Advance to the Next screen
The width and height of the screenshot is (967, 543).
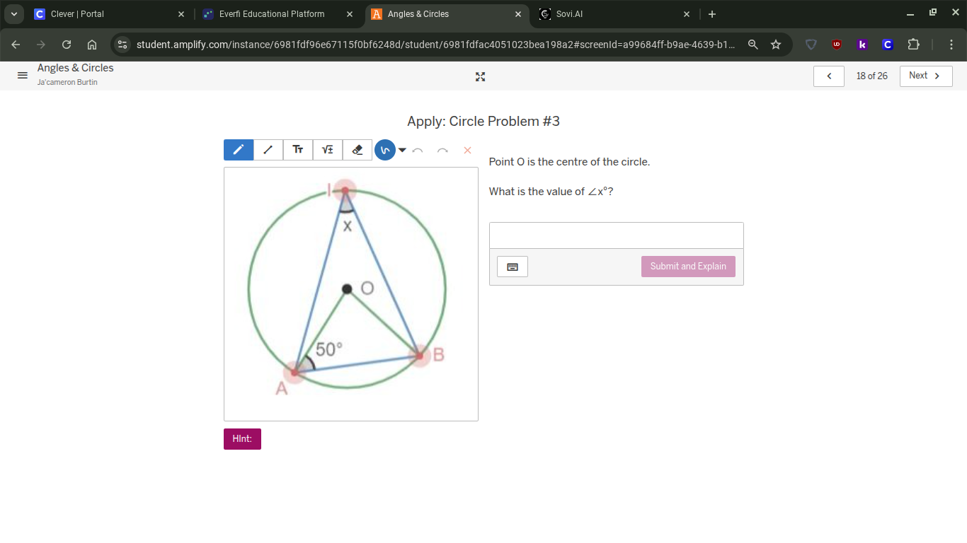925,76
